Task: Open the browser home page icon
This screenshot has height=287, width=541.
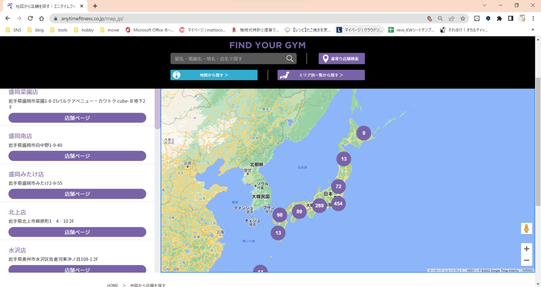Action: click(x=41, y=18)
